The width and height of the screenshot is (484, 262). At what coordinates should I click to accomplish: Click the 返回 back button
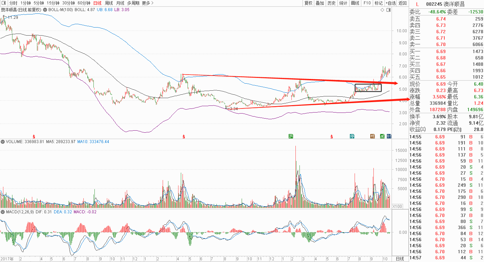pyautogui.click(x=402, y=3)
